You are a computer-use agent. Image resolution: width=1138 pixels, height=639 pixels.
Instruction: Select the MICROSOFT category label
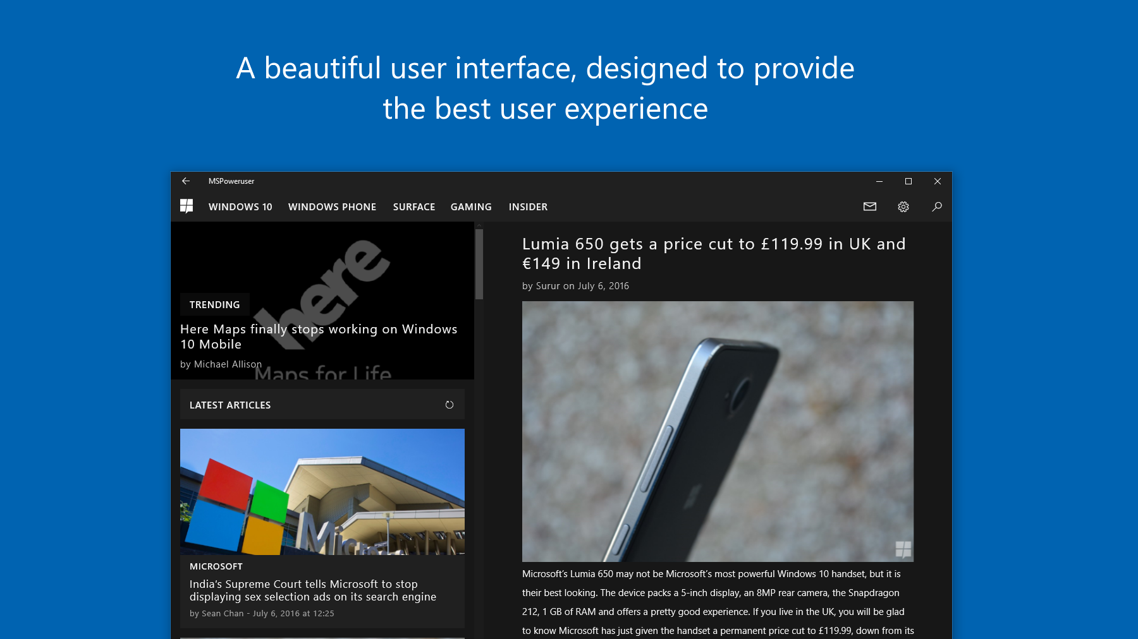coord(216,566)
